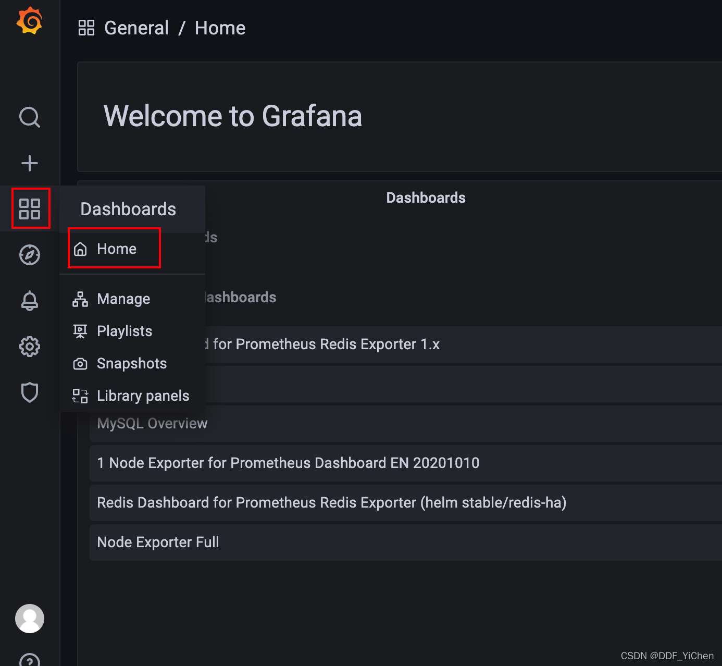Click the camera icon beside Snapshots
This screenshot has height=666, width=722.
[x=80, y=364]
